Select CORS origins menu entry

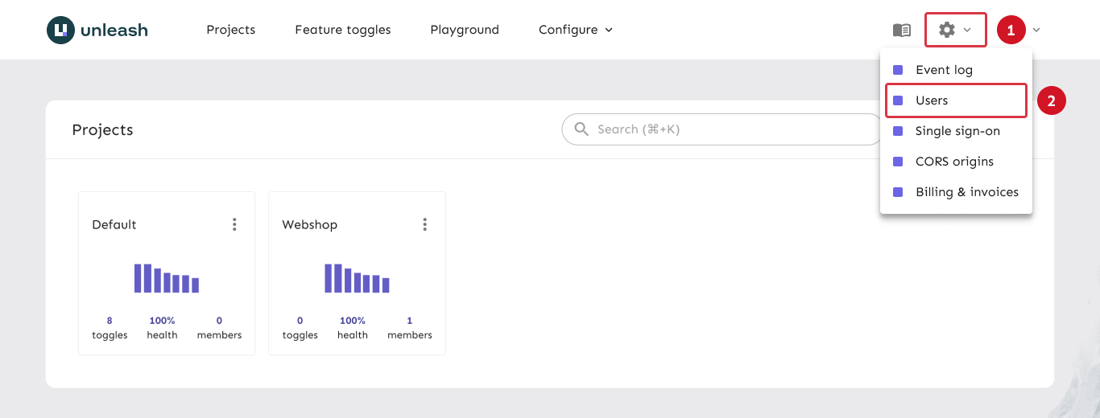[954, 162]
